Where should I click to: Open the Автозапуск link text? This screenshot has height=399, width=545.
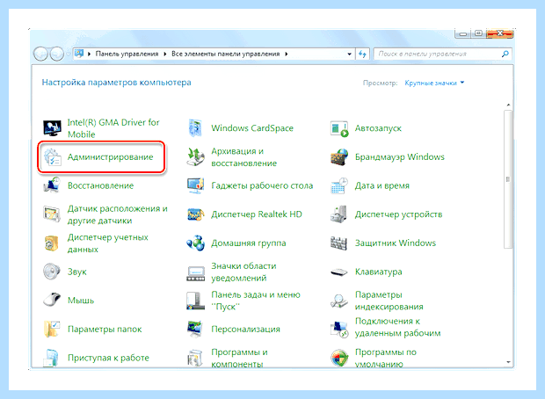(x=378, y=128)
